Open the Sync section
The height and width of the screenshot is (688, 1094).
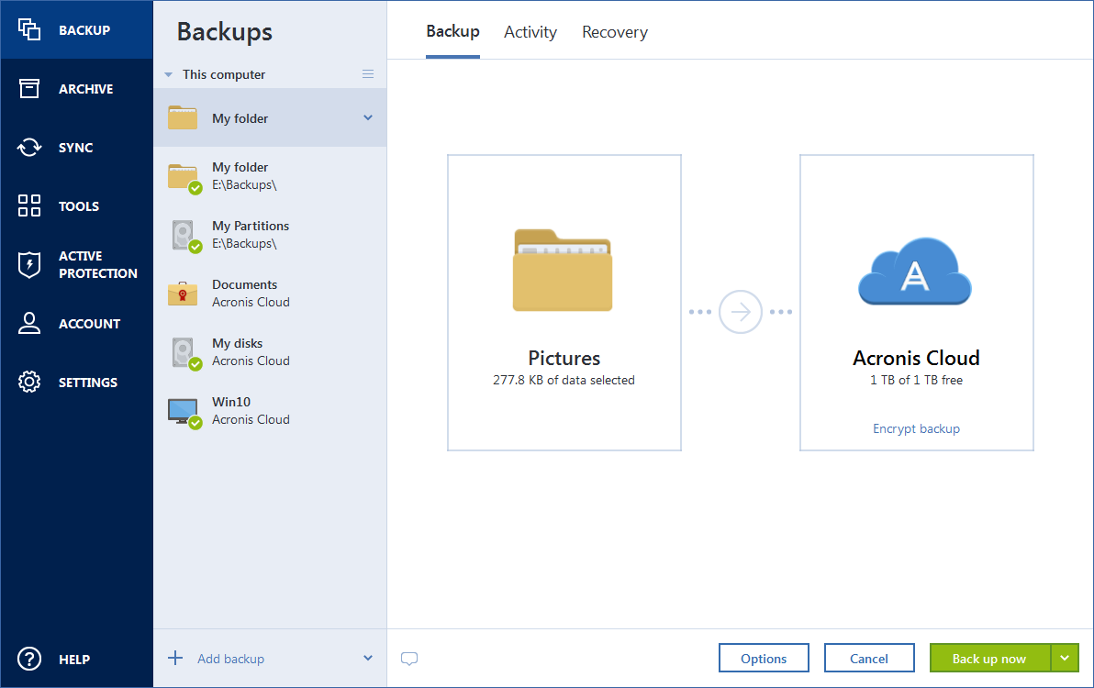coord(77,147)
